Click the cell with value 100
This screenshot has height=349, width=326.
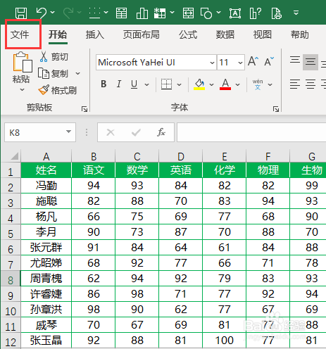coord(225,341)
